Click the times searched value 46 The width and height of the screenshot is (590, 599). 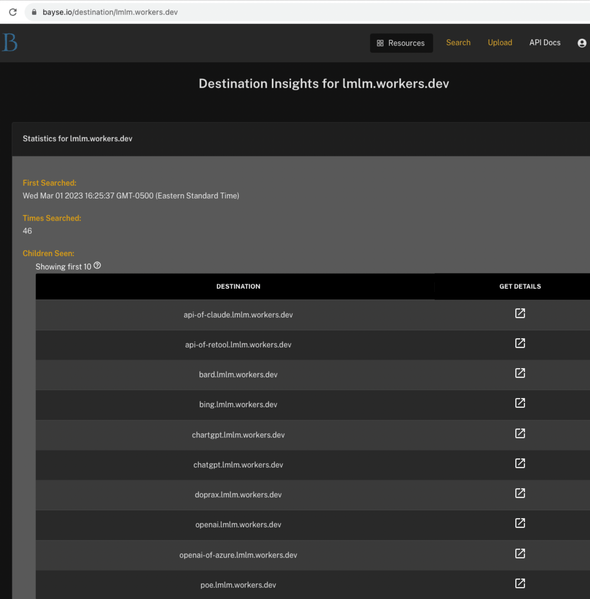27,231
